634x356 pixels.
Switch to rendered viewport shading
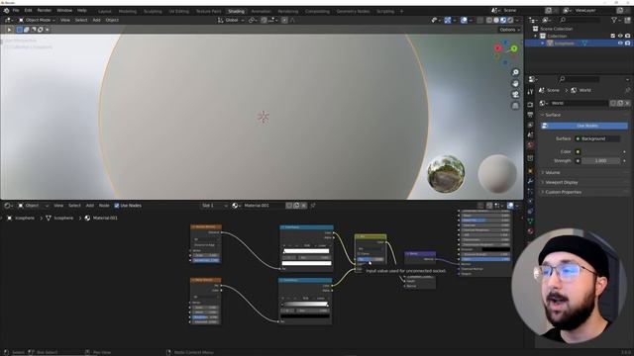(510, 20)
